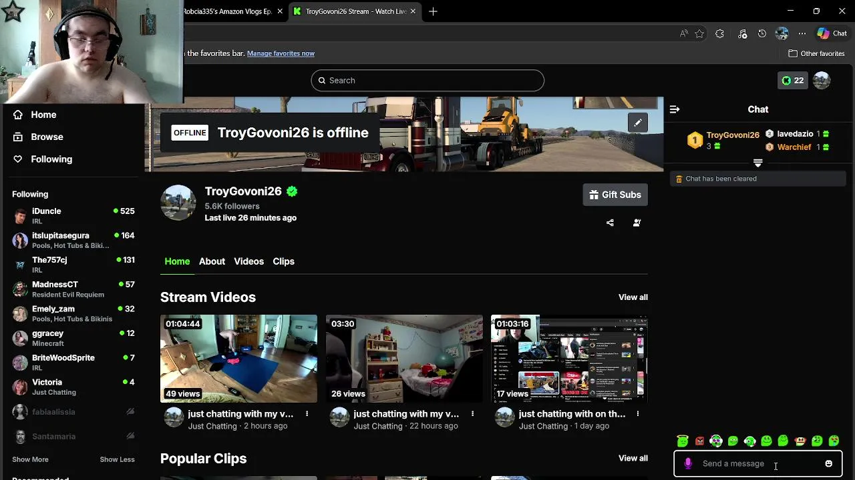Open iDuncle channel in Following list

pos(73,215)
